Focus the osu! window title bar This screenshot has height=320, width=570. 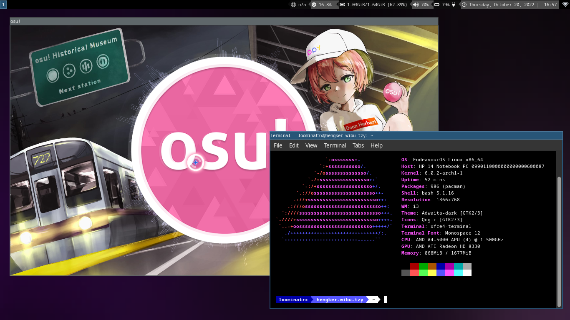[224, 21]
